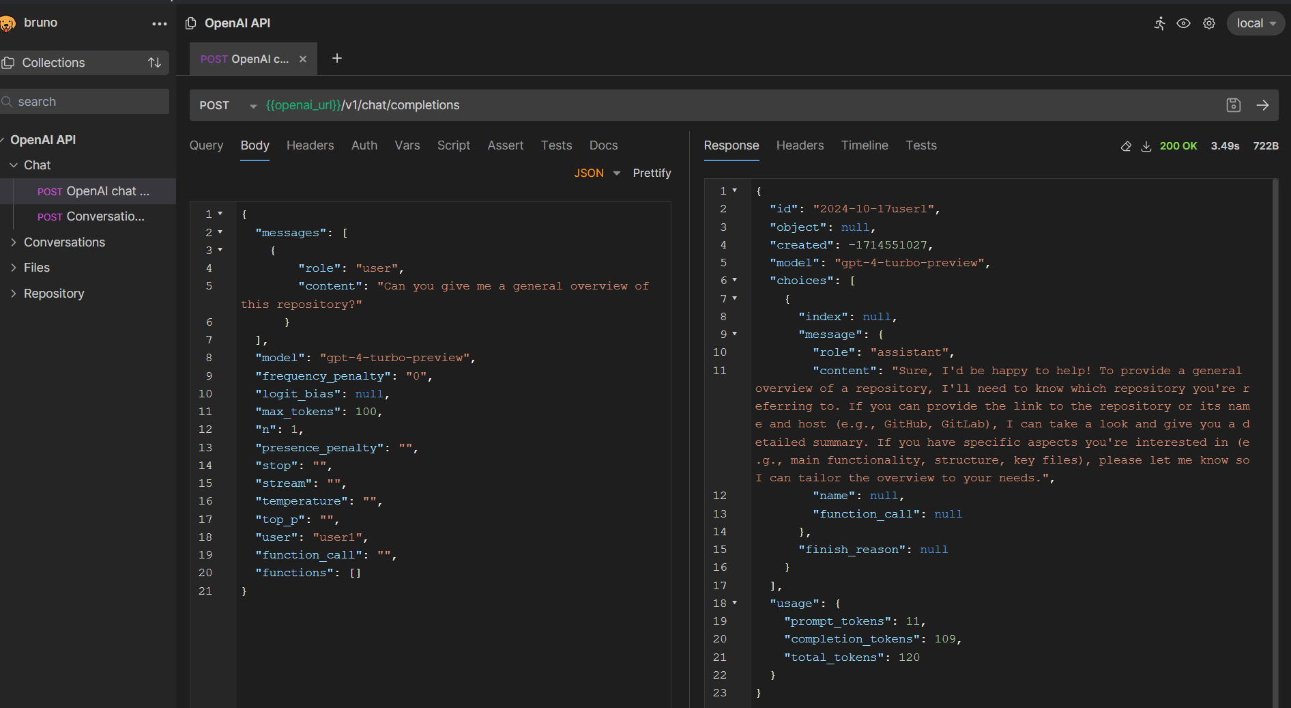The width and height of the screenshot is (1291, 708).
Task: Fold response line 7 object
Action: coord(735,298)
